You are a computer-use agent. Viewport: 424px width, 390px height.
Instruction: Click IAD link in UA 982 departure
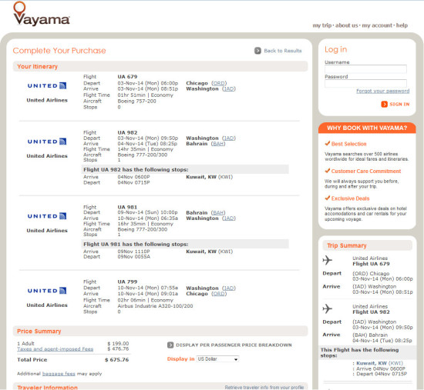[229, 138]
